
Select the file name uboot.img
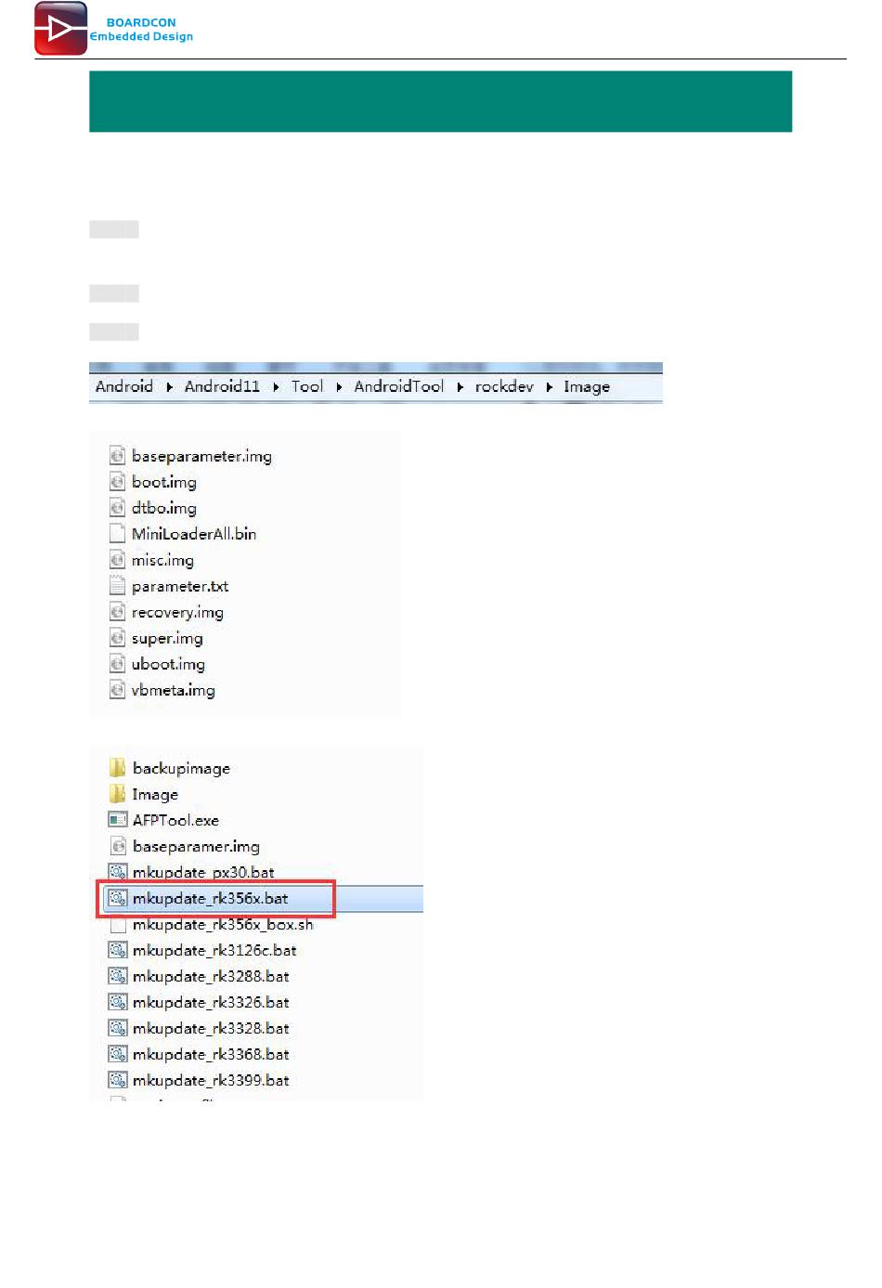point(168,664)
